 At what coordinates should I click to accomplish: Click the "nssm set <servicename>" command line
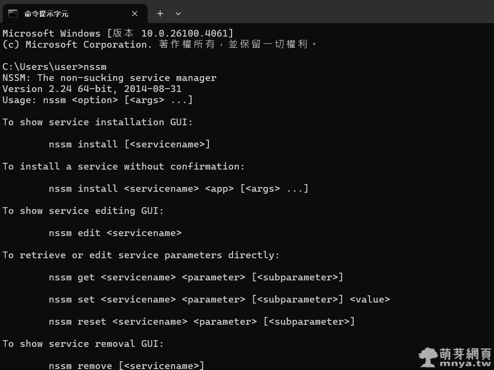219,299
